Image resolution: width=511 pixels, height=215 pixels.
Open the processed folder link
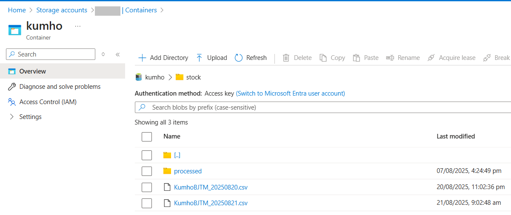188,171
